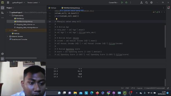
Task: Show more tool windows ellipsis
Action: point(2,18)
